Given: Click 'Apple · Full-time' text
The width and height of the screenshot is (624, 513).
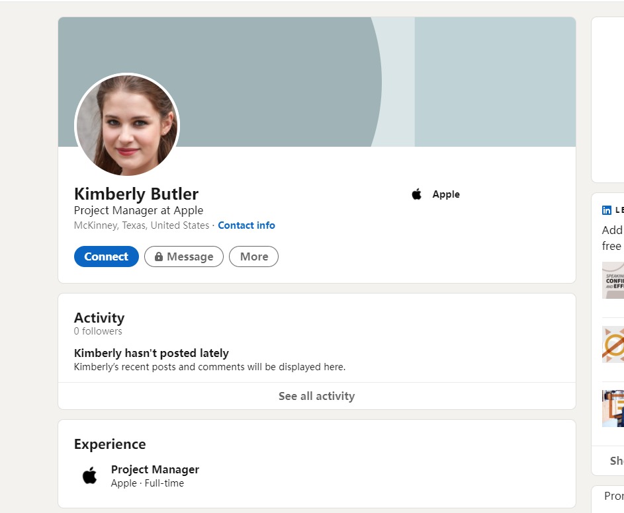Looking at the screenshot, I should (148, 483).
